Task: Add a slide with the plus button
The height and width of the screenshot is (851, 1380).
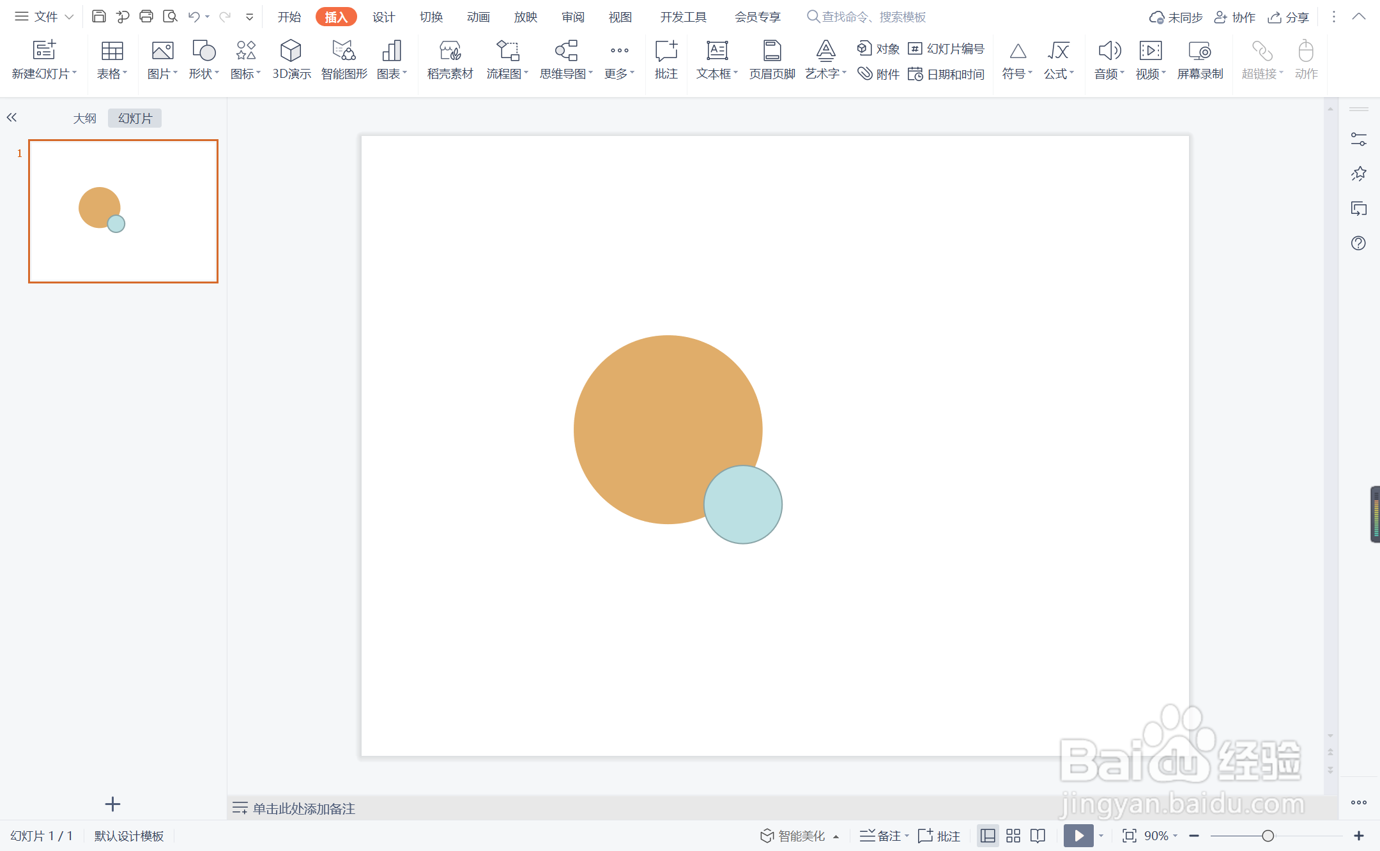Action: tap(112, 804)
